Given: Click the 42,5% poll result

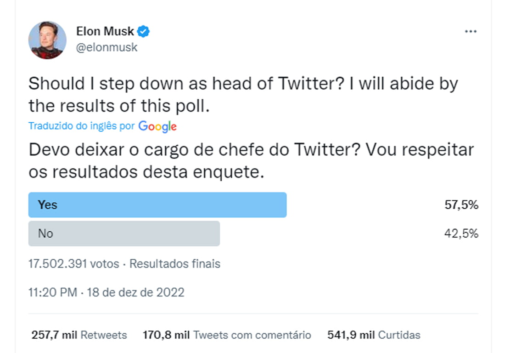Looking at the screenshot, I should click(461, 233).
